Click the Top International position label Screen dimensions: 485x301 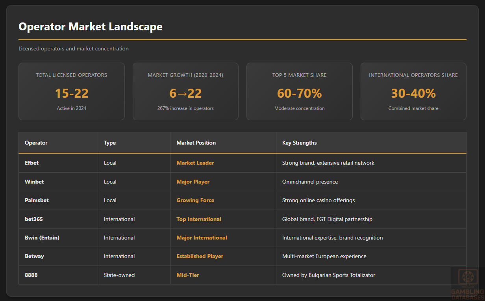click(x=199, y=219)
